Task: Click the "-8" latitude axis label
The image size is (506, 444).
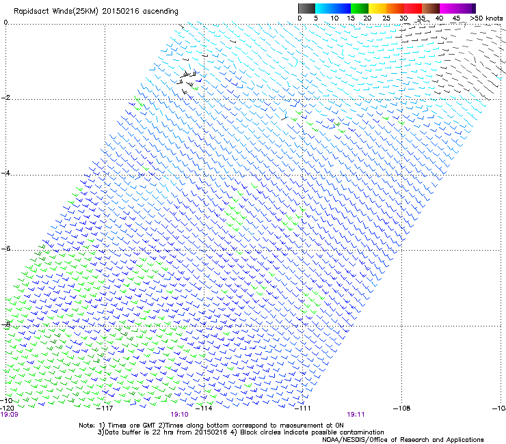Action: click(5, 324)
